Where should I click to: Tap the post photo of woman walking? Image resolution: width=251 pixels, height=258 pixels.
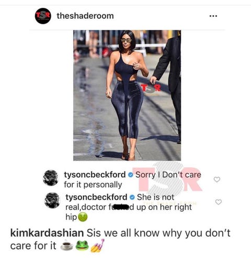127,95
